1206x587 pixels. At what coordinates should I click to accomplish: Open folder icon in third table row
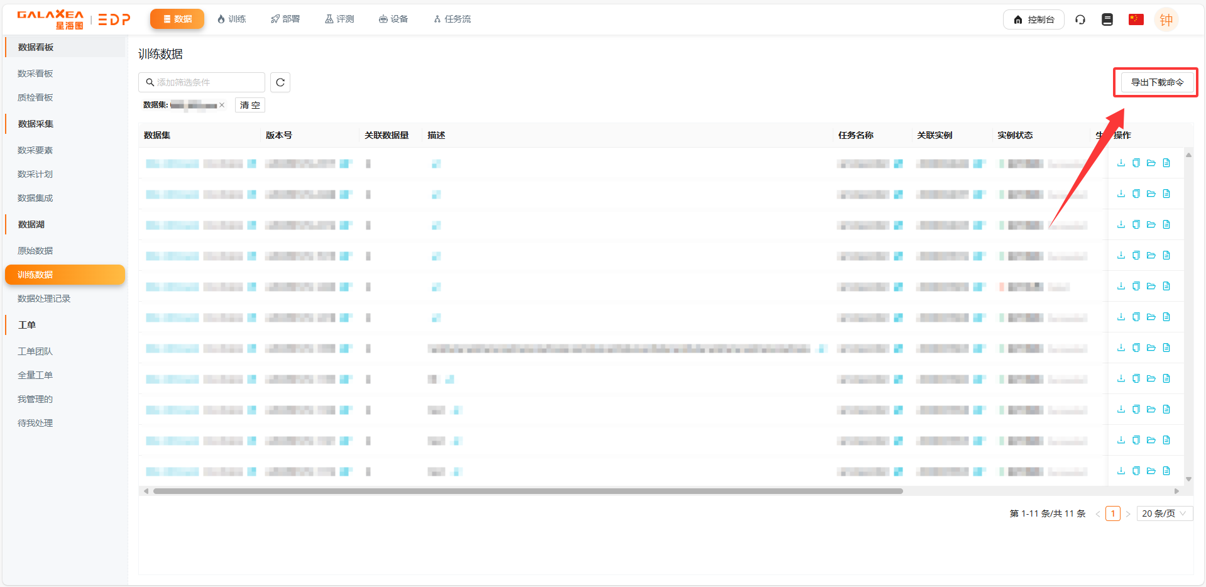[1151, 225]
